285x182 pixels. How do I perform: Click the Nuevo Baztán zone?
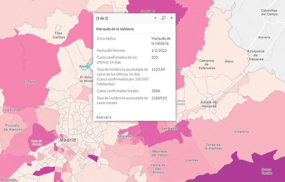coord(267,171)
